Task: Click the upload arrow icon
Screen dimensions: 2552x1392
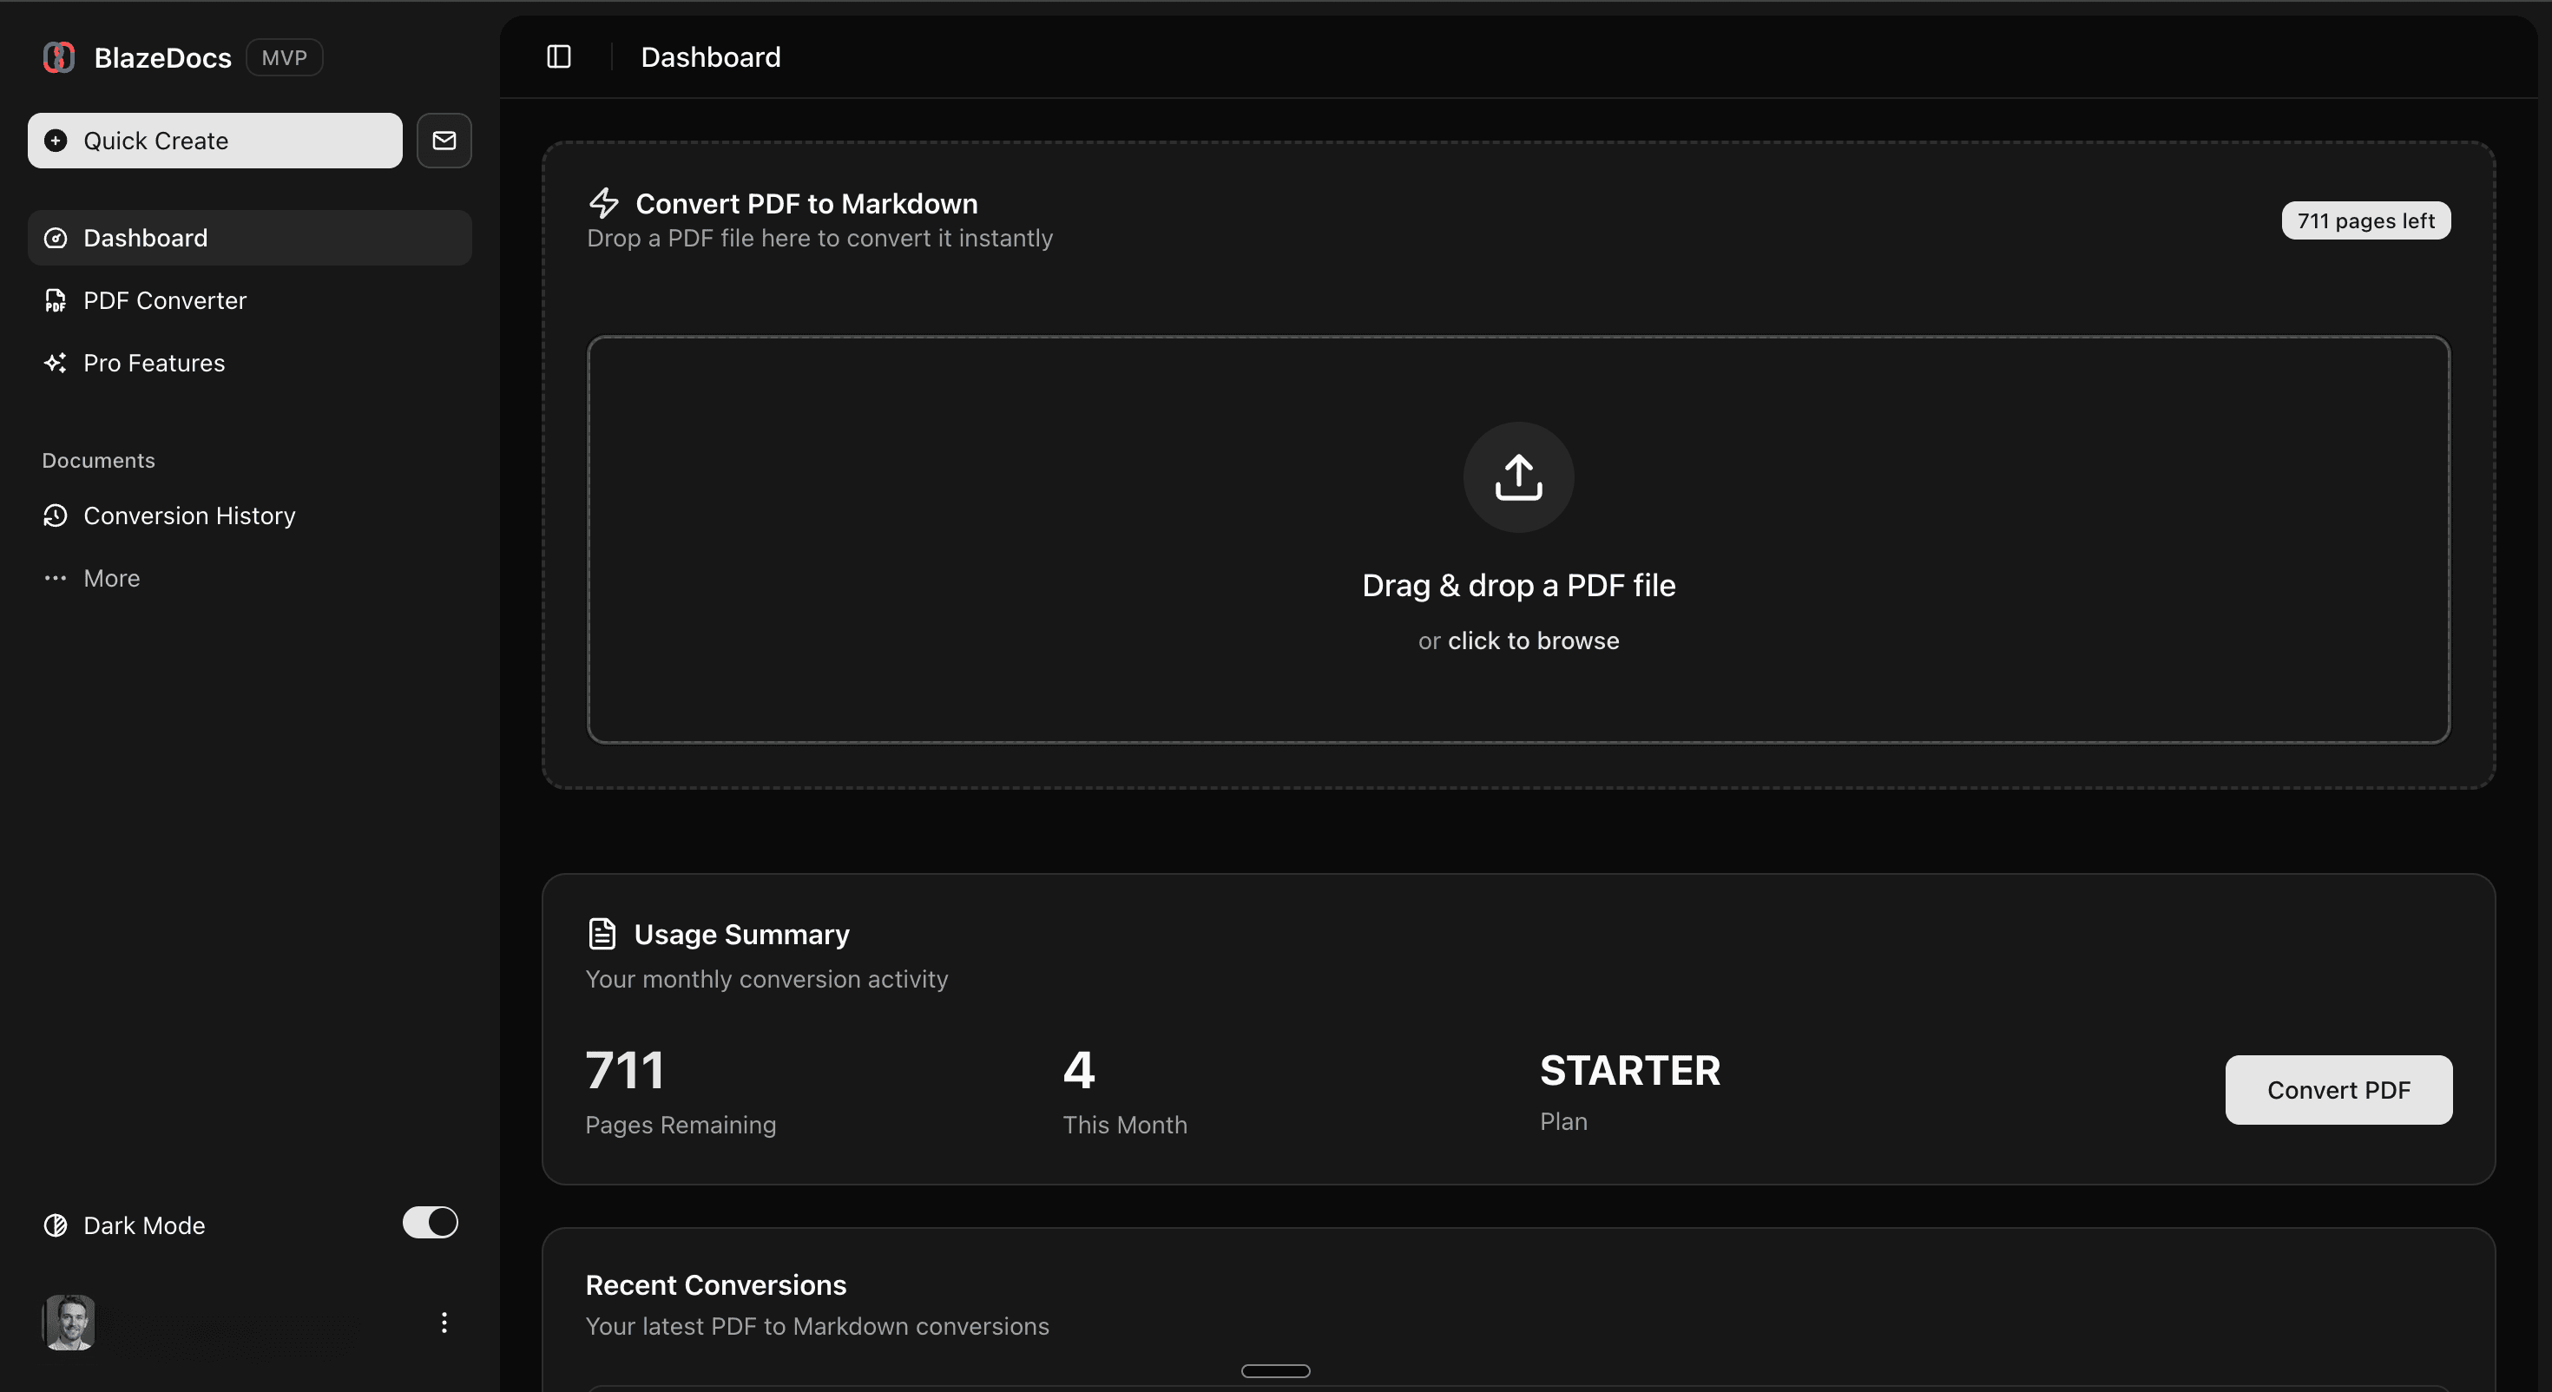Action: [1517, 477]
